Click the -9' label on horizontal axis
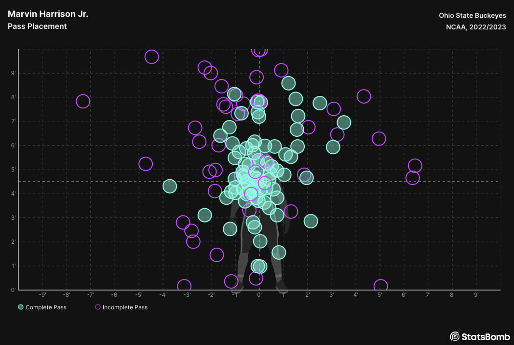 coord(42,295)
